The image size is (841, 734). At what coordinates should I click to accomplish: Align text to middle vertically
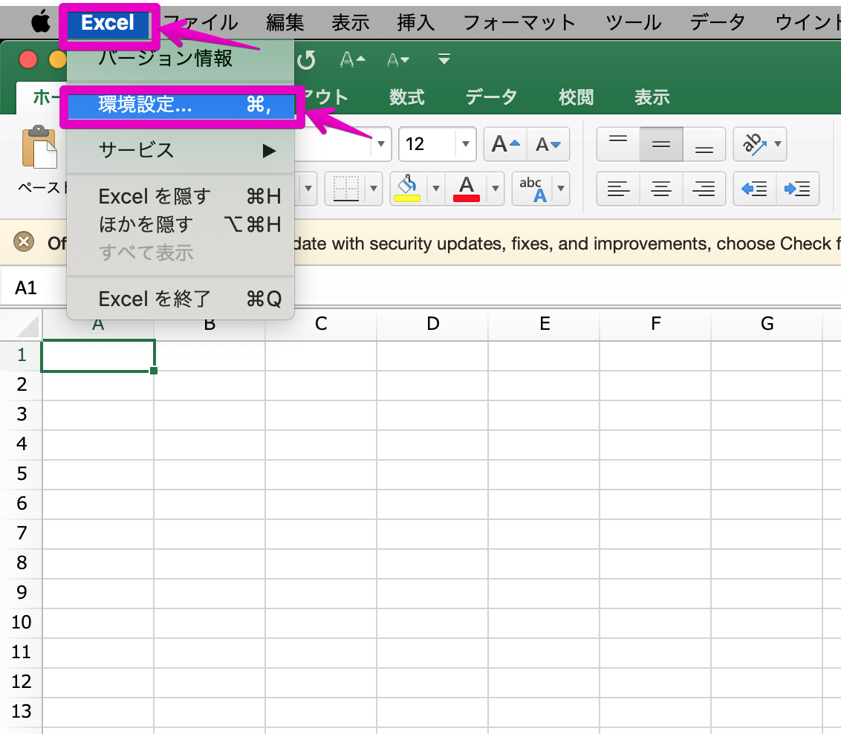click(660, 143)
